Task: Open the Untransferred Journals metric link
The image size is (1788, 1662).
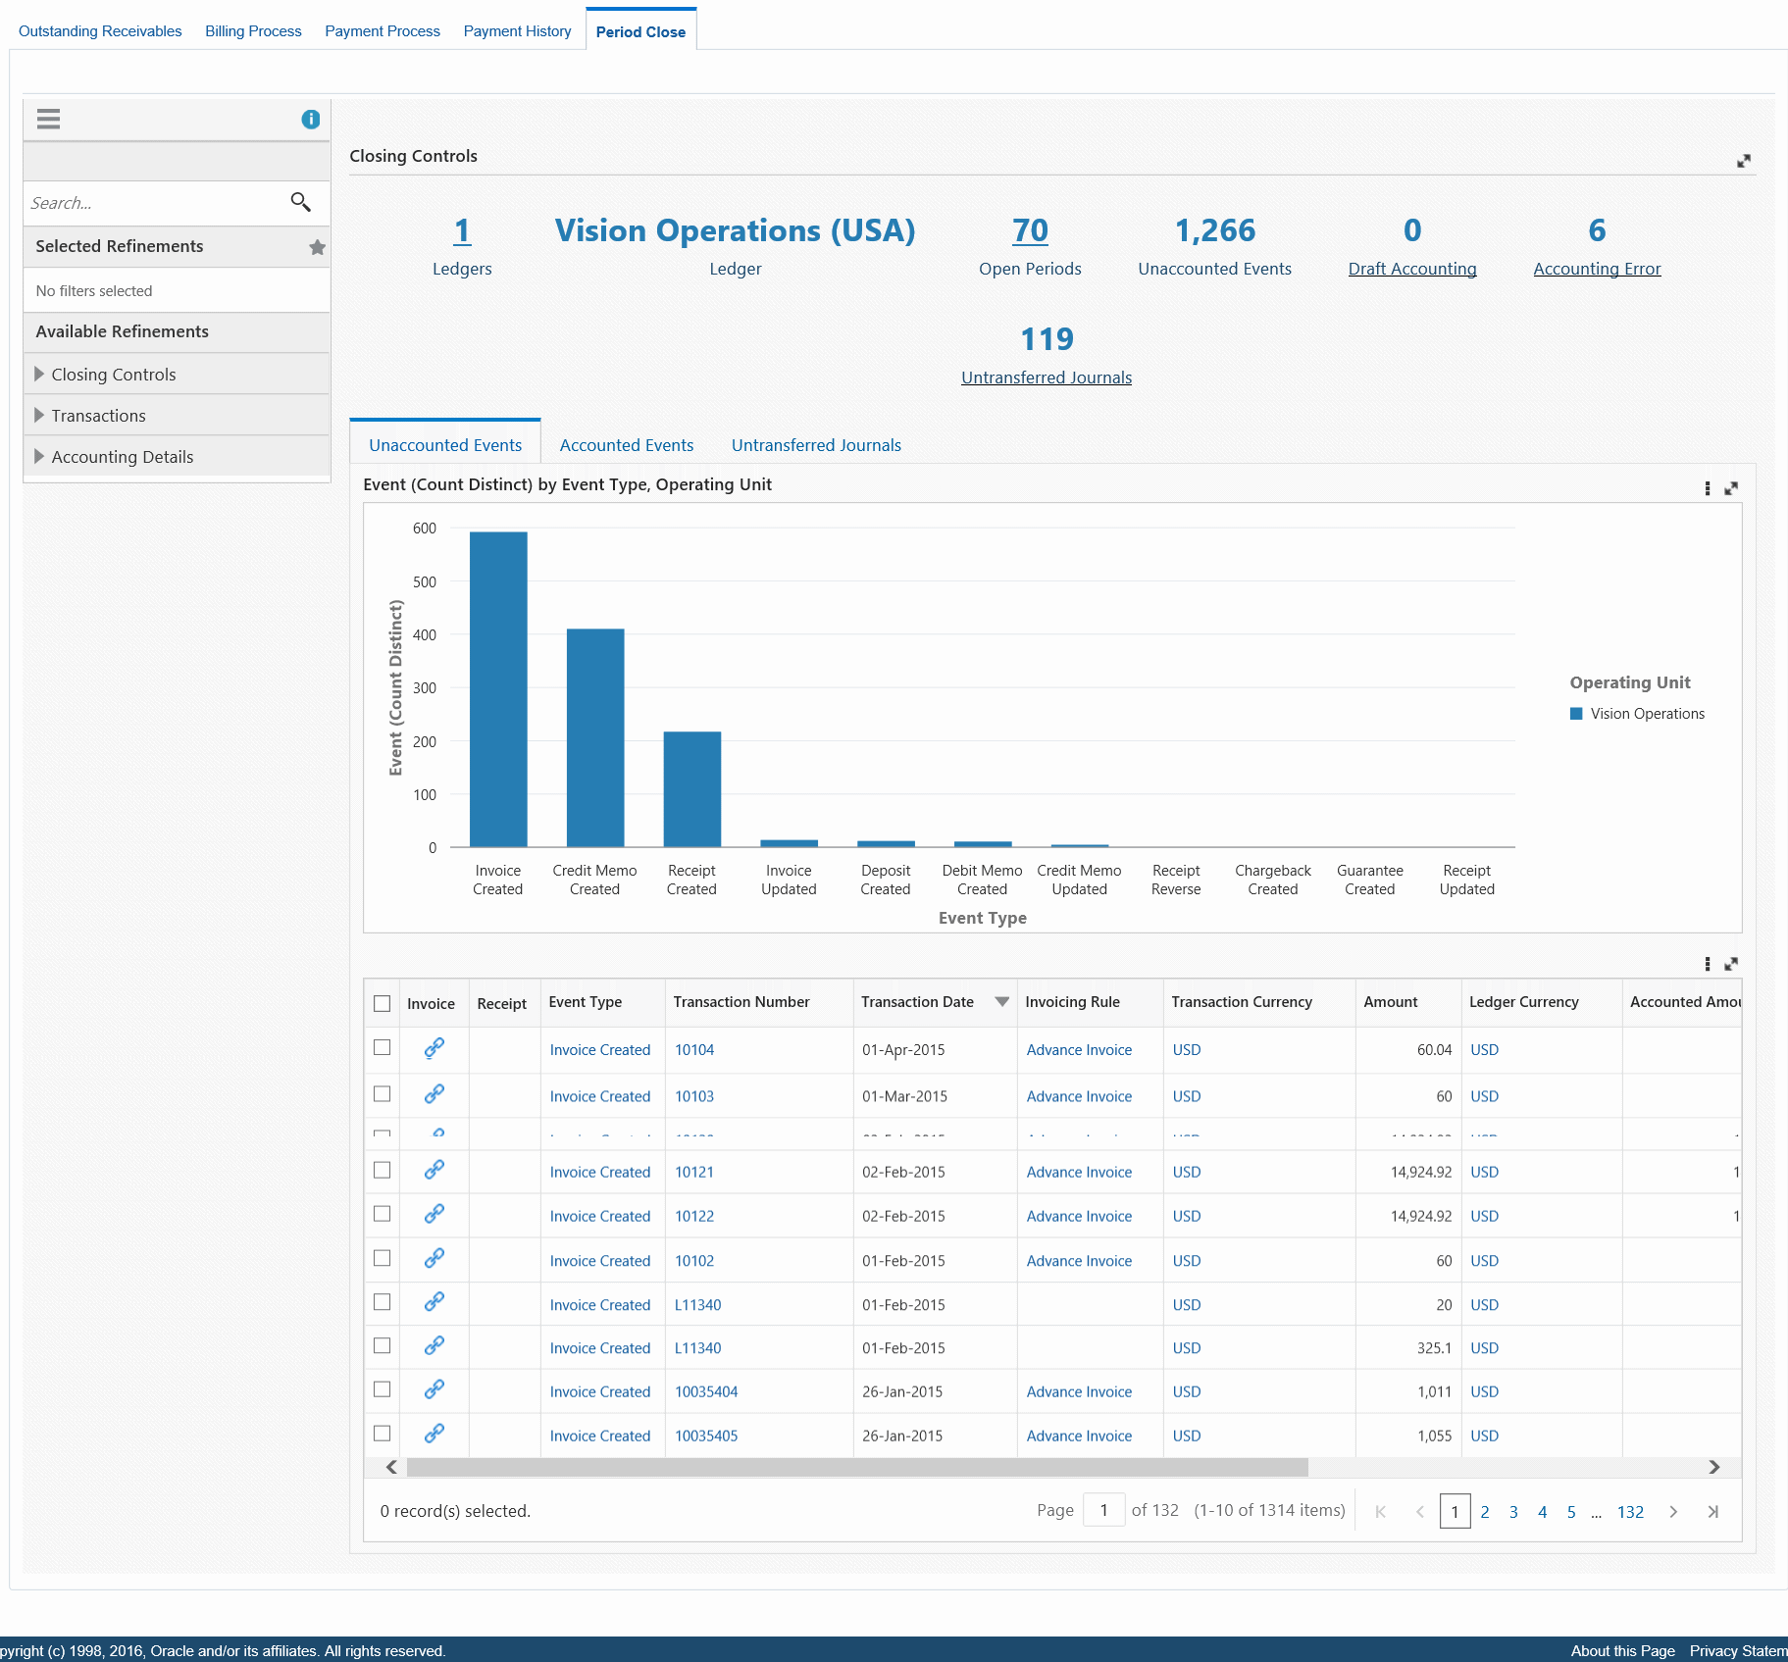Action: pos(1047,378)
